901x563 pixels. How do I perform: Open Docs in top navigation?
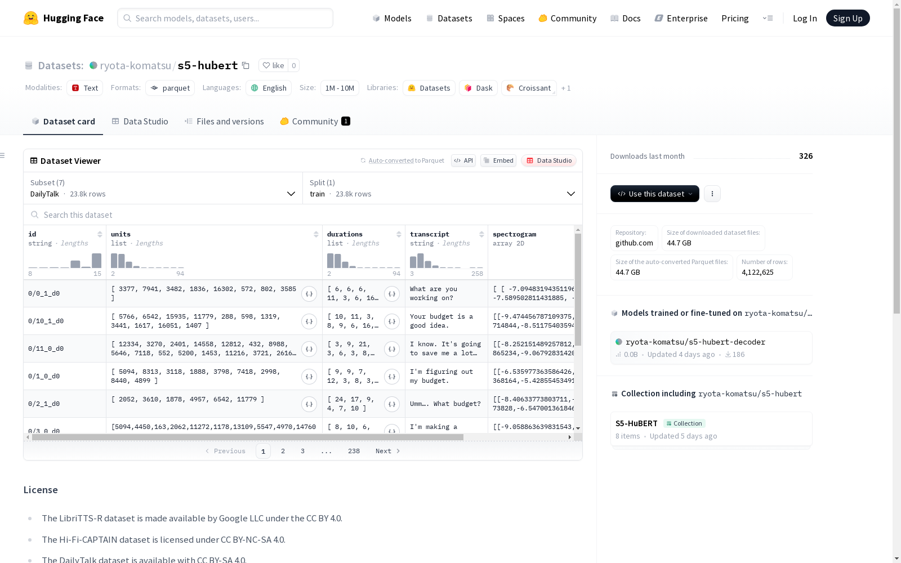(x=626, y=18)
